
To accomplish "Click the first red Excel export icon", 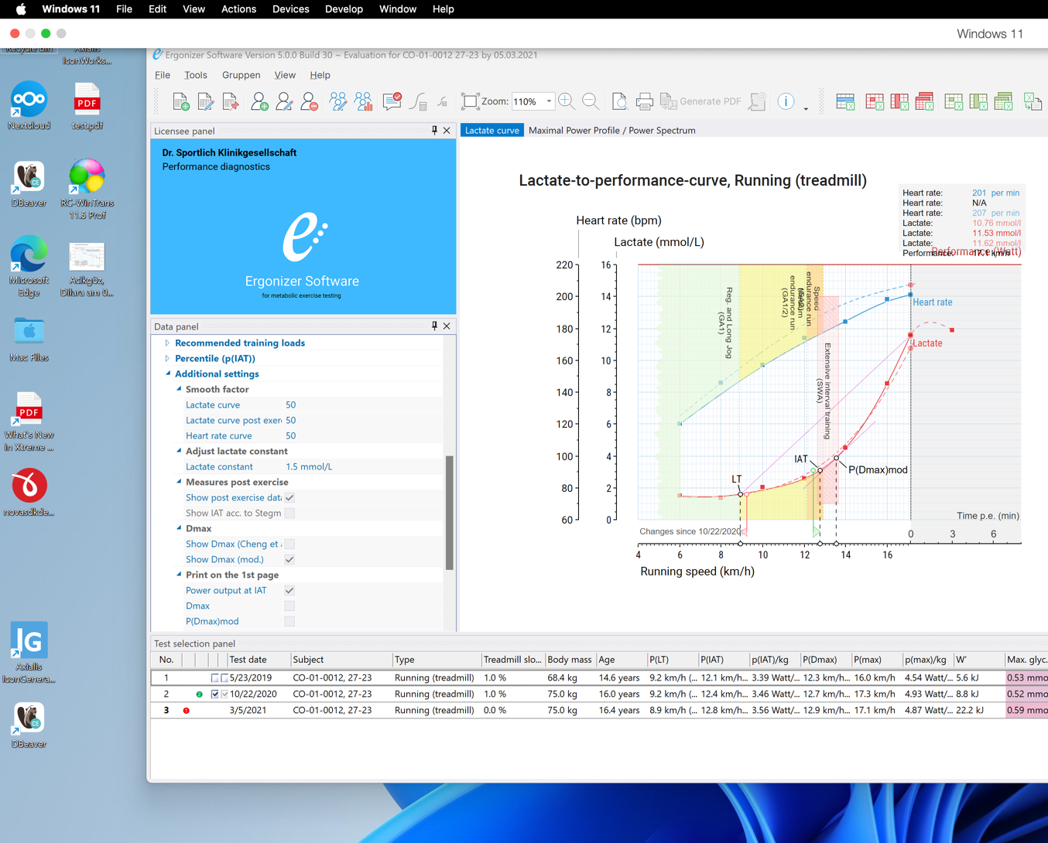I will [x=875, y=101].
